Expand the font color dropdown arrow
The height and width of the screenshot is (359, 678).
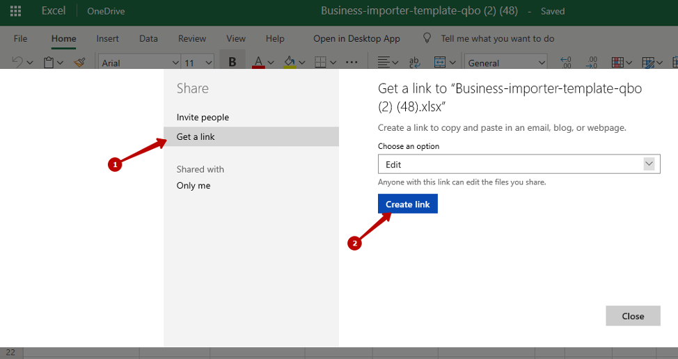[271, 63]
